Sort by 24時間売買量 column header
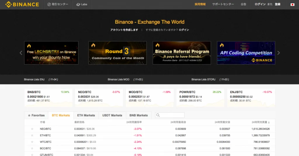The height and width of the screenshot is (156, 299). click(x=261, y=122)
